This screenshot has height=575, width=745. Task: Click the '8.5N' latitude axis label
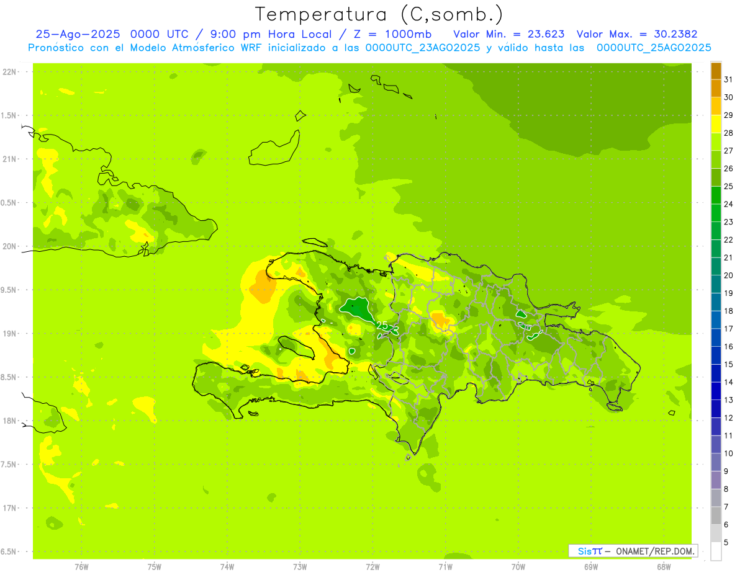[9, 377]
